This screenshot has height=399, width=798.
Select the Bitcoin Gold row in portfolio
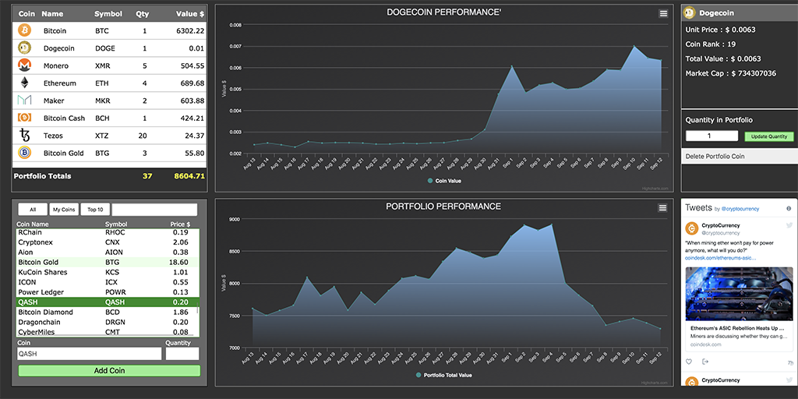109,153
